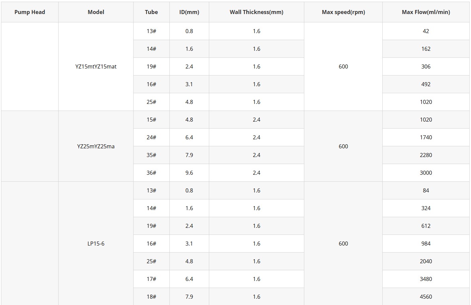Viewport: 471px width, 305px height.
Task: Select the Max speed(rpm) header
Action: click(x=343, y=12)
